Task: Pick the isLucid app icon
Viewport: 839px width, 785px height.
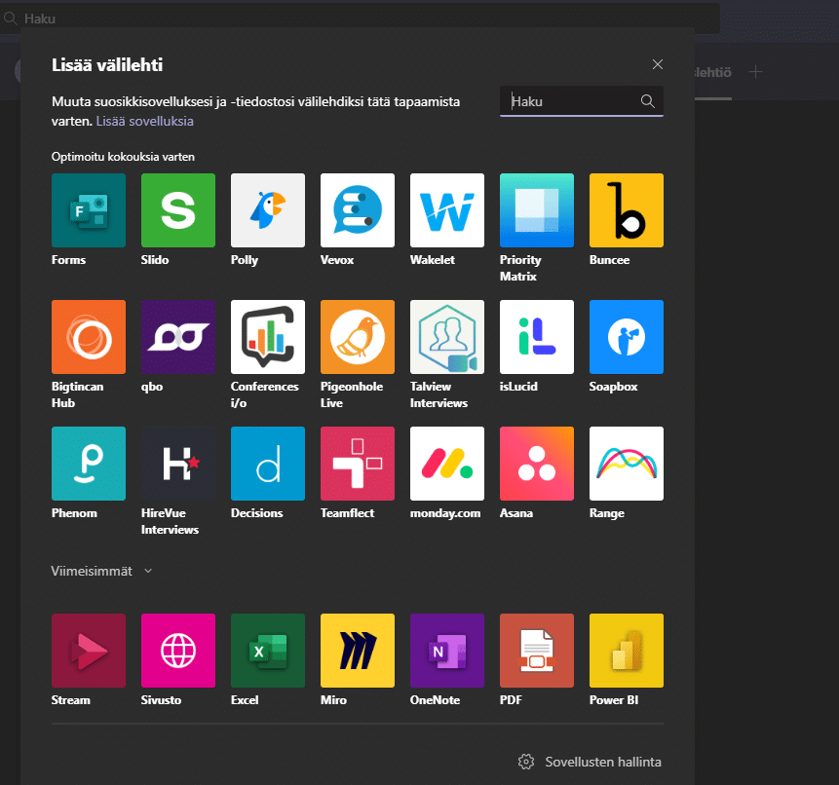Action: (x=537, y=337)
